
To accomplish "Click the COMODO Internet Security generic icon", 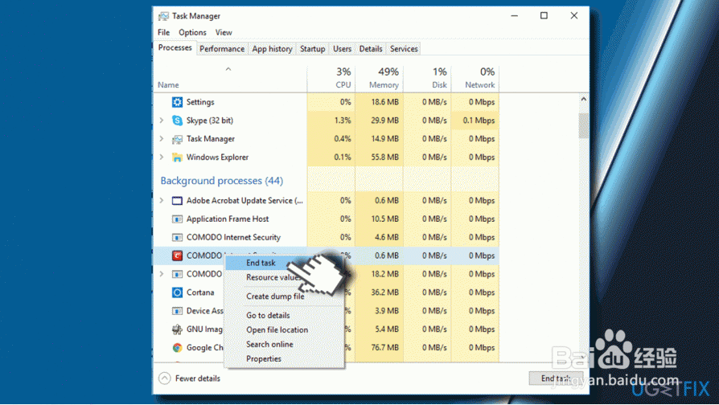I will (x=177, y=237).
